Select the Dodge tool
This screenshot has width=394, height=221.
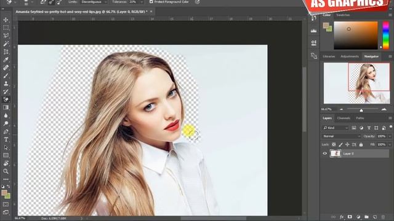tap(6, 123)
